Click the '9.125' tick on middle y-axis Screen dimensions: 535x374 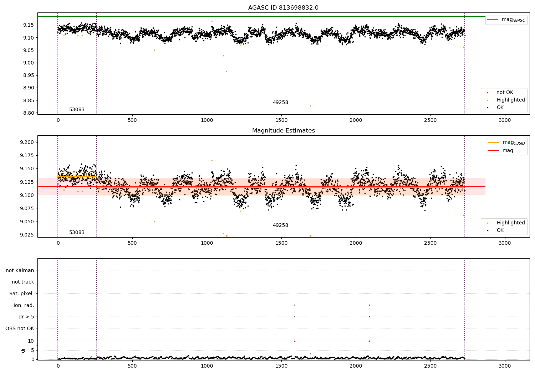tap(27, 182)
